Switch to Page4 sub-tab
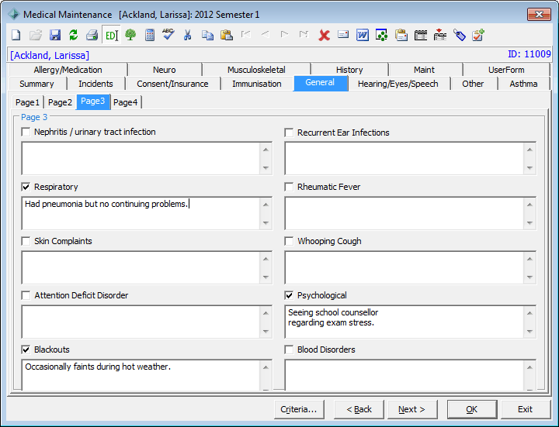The width and height of the screenshot is (559, 427). pyautogui.click(x=126, y=102)
